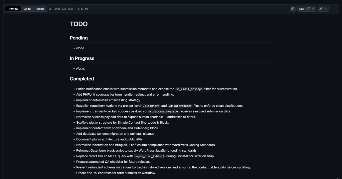Open Copilot for this file
The width and height of the screenshot is (342, 179).
(x=293, y=9)
